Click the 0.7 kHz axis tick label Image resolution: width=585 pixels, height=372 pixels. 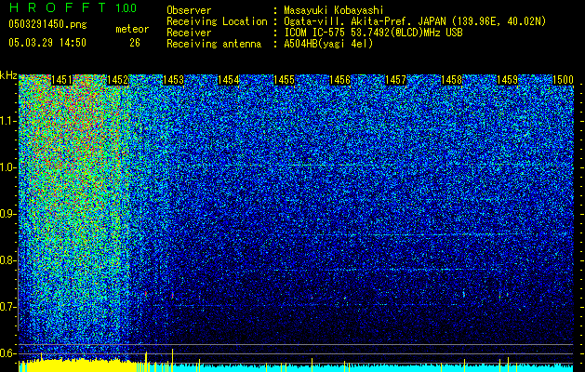point(7,307)
